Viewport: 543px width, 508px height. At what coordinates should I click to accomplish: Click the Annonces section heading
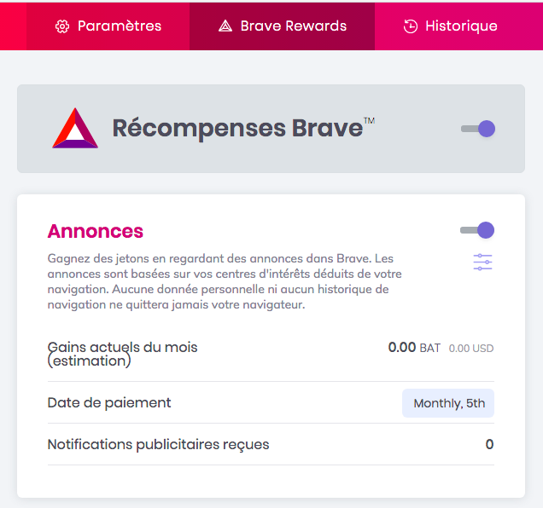click(96, 231)
